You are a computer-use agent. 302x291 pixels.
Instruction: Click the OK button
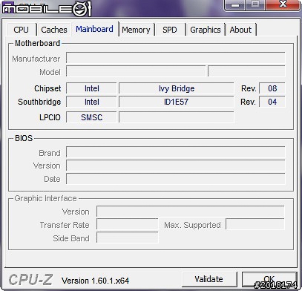269,279
